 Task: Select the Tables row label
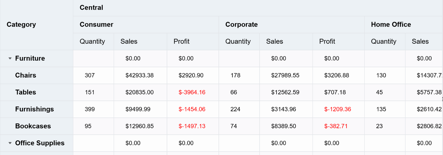pyautogui.click(x=26, y=92)
